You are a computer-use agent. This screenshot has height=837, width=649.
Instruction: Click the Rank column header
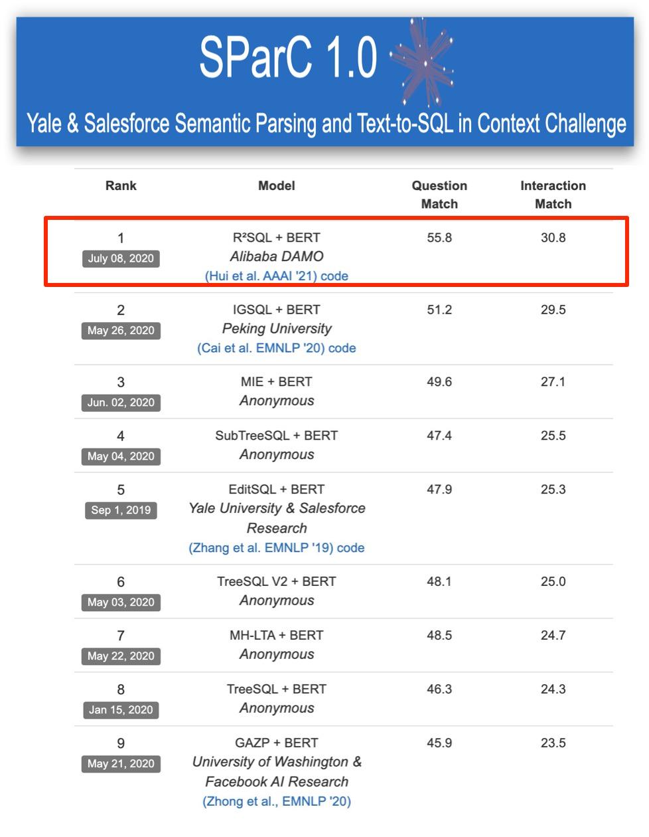coord(121,186)
